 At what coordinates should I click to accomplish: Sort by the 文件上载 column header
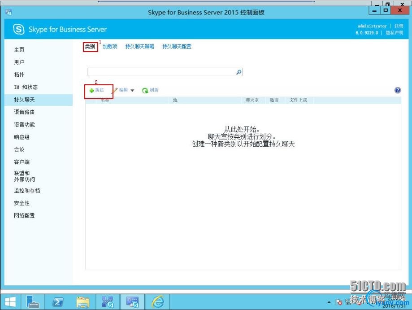[298, 100]
